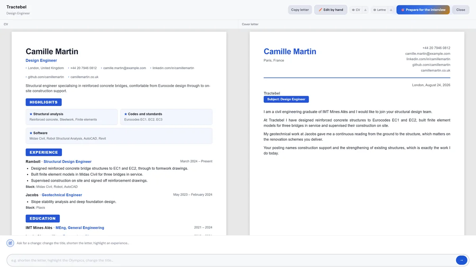Screen dimensions: 476x271
Task: Click MEng, General Engineering degree text
Action: tap(80, 228)
